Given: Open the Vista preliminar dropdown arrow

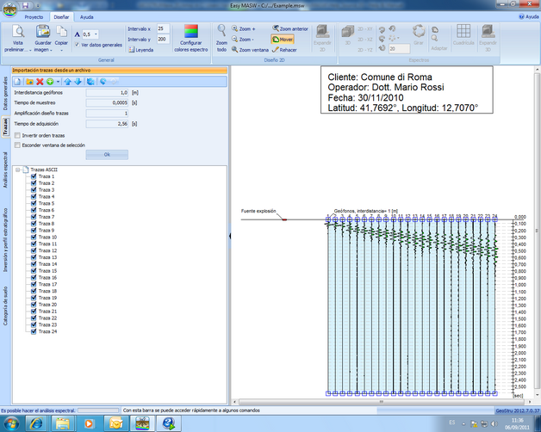Looking at the screenshot, I should point(30,50).
